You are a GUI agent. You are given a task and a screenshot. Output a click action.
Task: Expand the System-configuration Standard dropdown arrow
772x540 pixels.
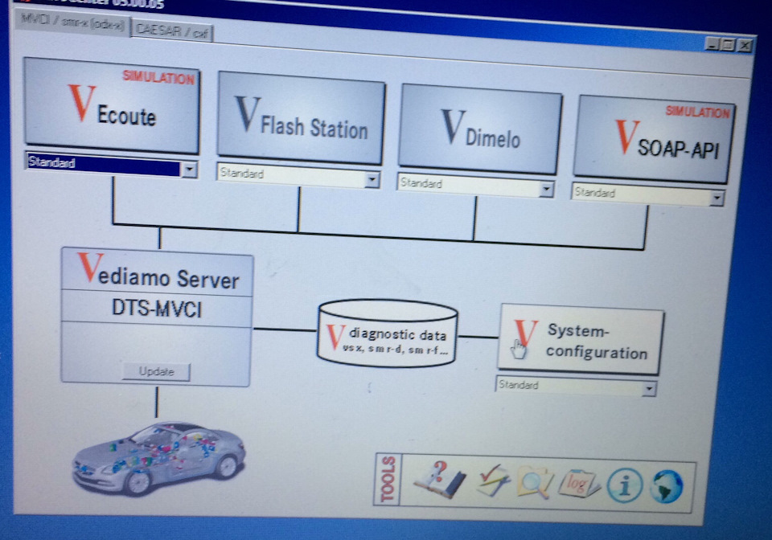649,389
